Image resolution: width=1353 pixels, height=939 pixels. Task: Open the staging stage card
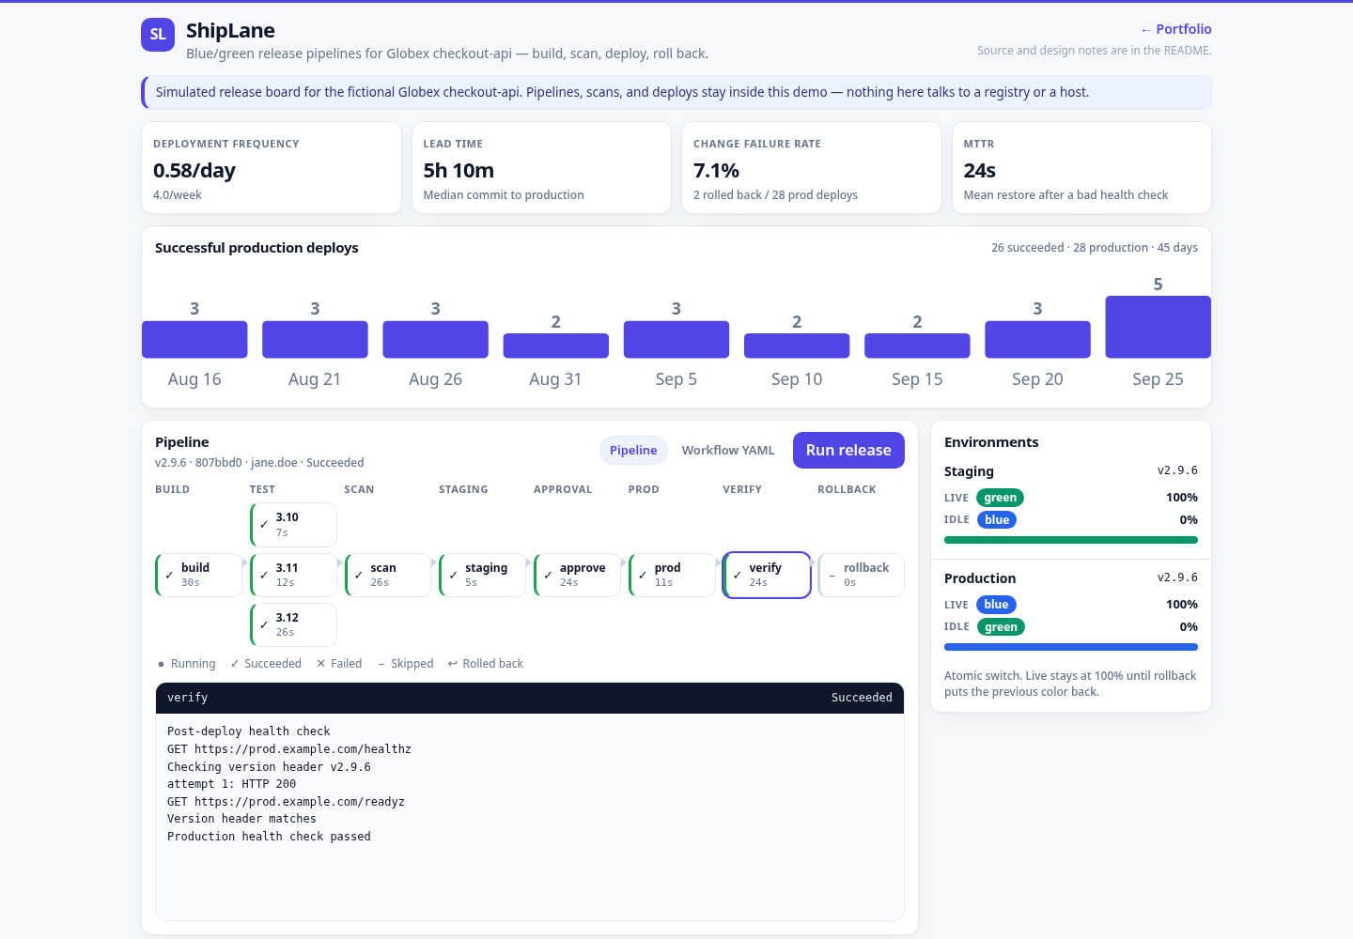pyautogui.click(x=483, y=575)
